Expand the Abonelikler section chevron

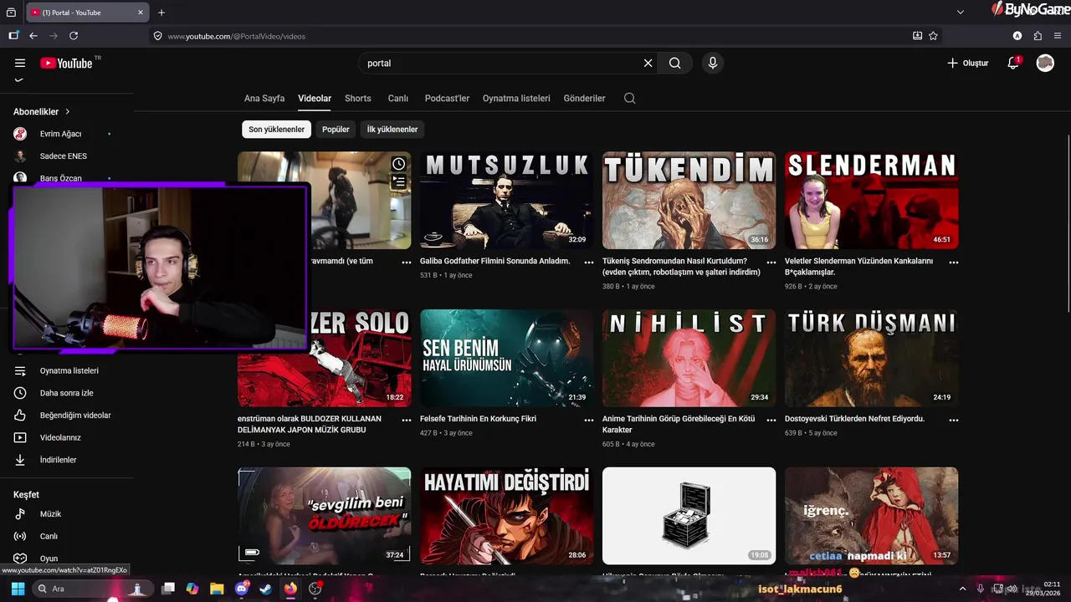click(68, 111)
